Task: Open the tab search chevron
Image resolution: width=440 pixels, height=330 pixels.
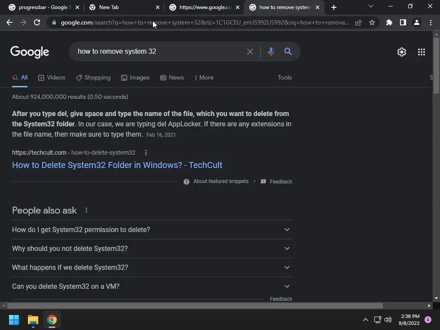Action: 371,6
